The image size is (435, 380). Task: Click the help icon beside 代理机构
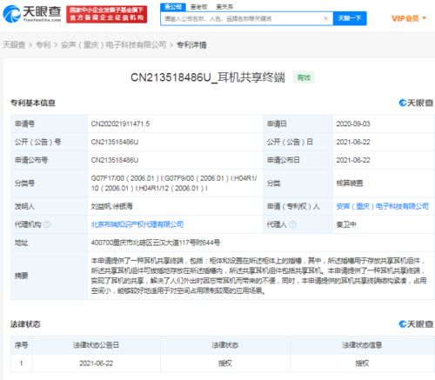point(47,224)
